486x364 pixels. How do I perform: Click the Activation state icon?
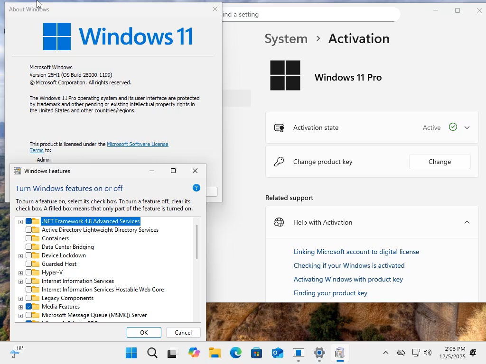pyautogui.click(x=279, y=127)
